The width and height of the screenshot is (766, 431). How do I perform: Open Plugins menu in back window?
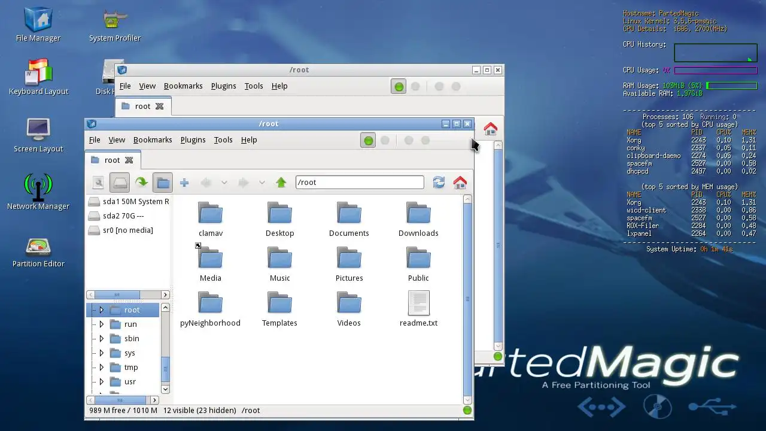tap(223, 86)
